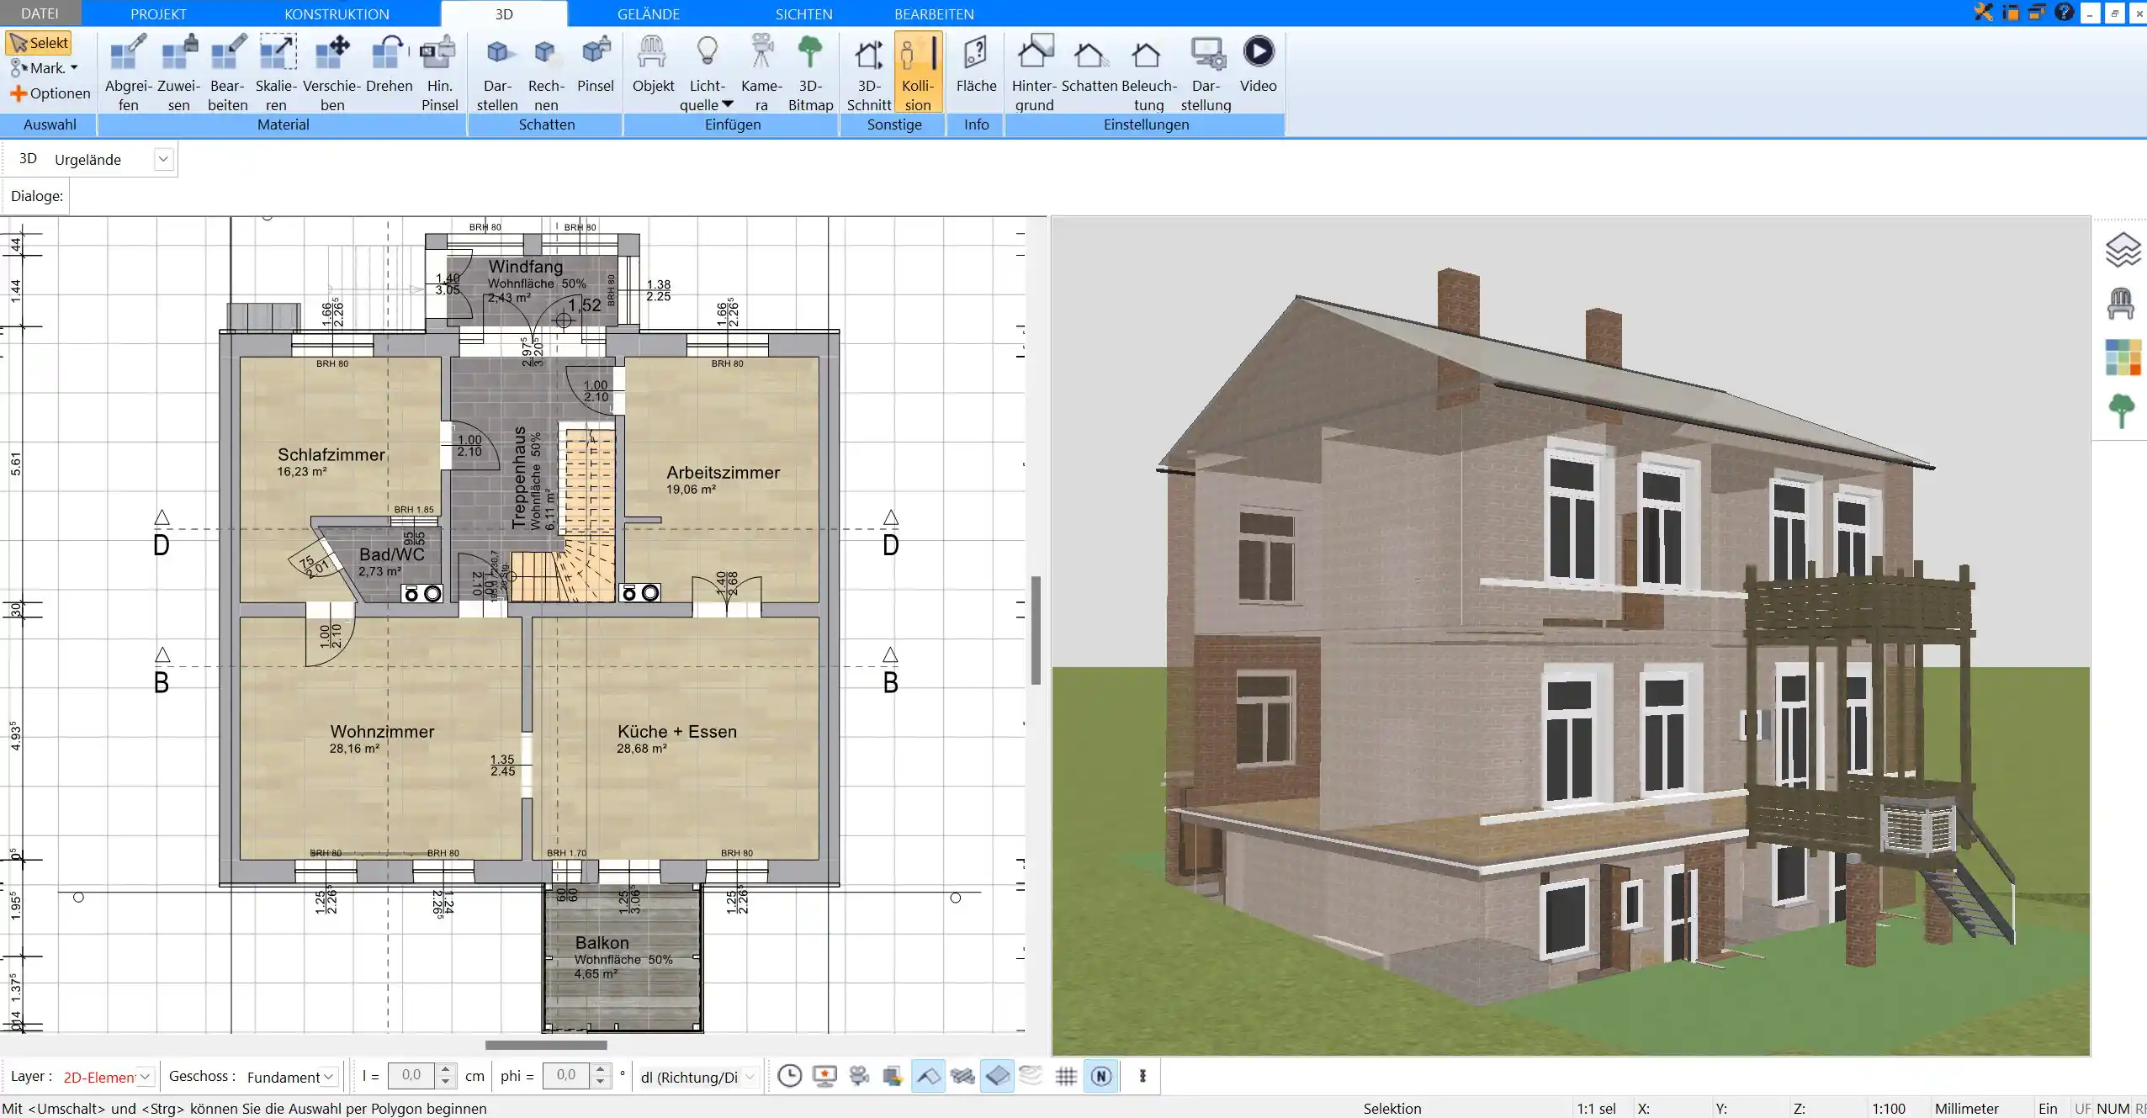
Task: Switch to the GELÄNDE tab
Action: click(x=648, y=13)
